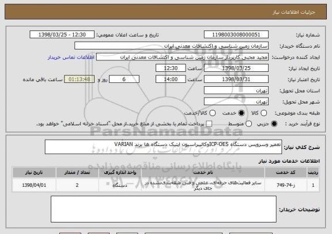Select the جزیی purchase type radio
Screen dimensions: 332x234
274,124
